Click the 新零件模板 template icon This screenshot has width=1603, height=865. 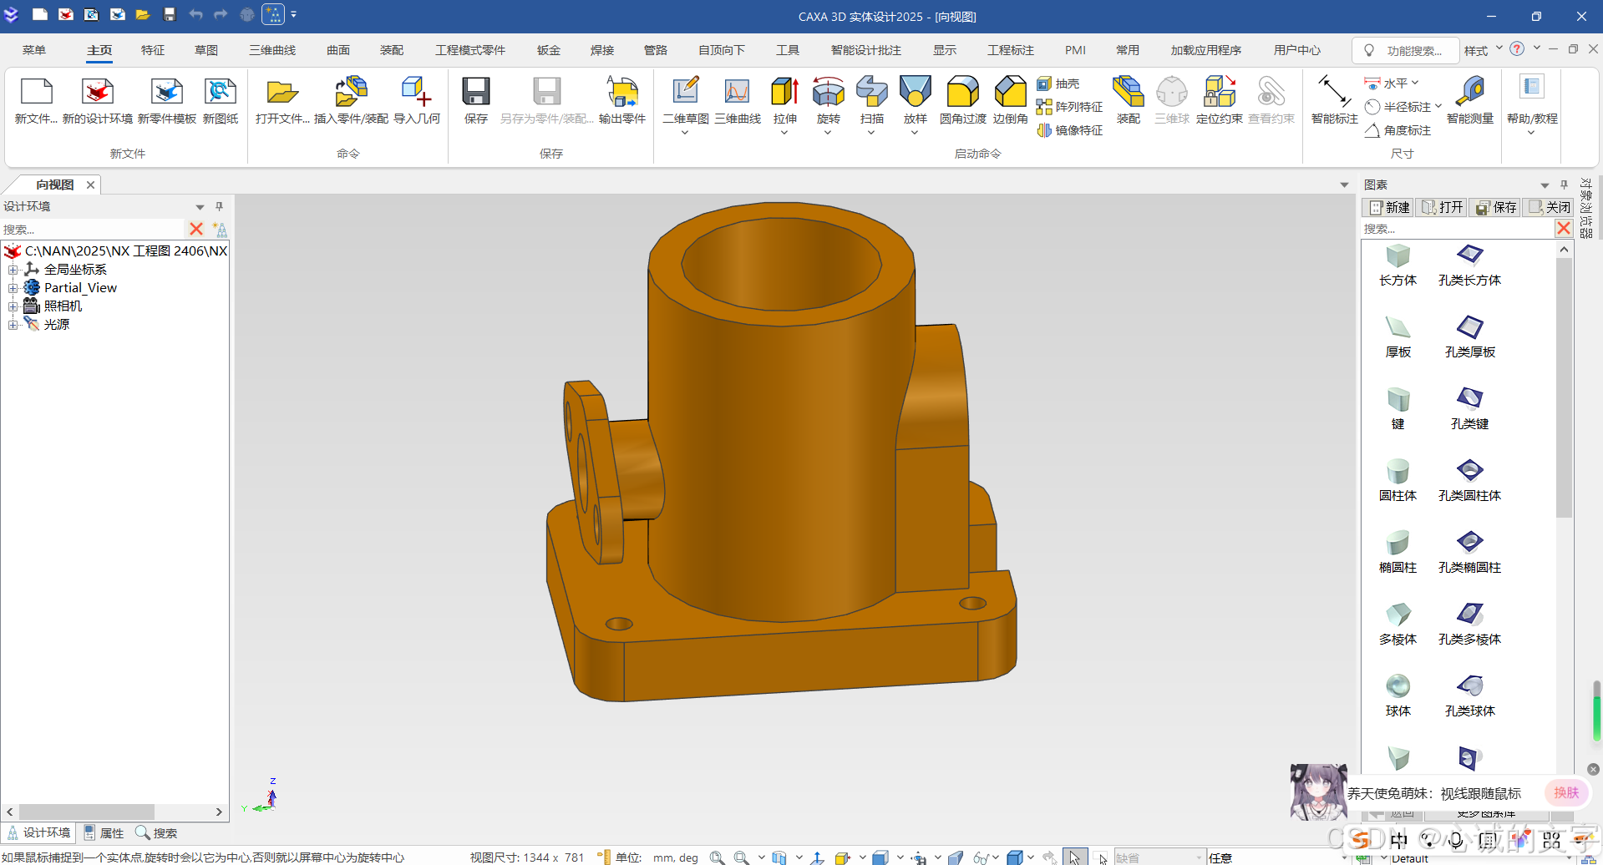(x=167, y=92)
